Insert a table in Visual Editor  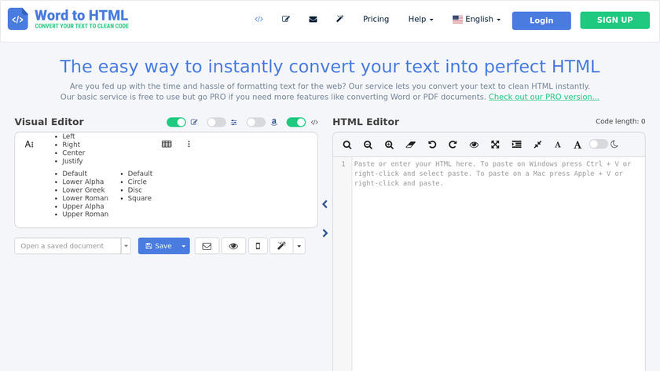167,144
